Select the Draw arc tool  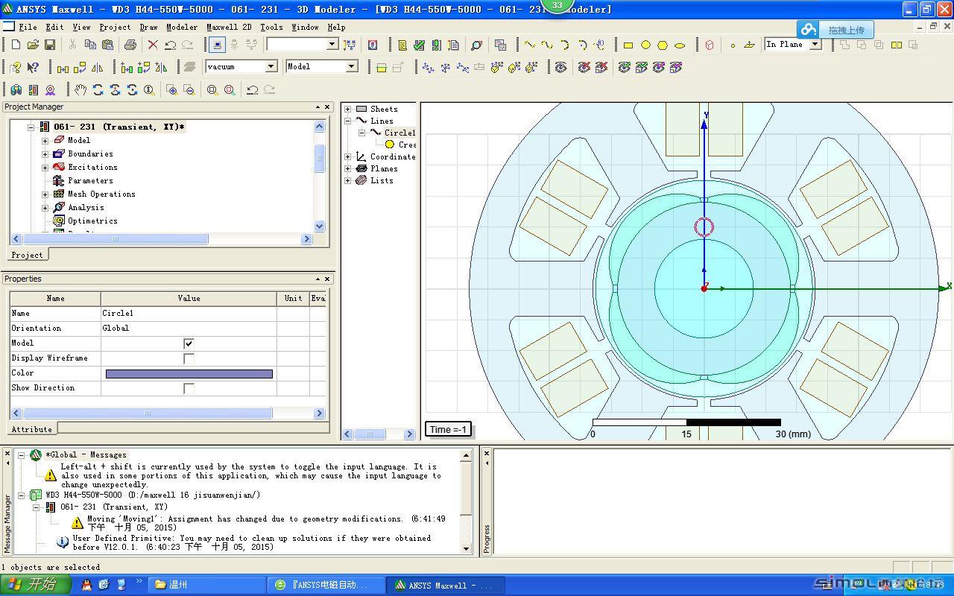(x=564, y=45)
